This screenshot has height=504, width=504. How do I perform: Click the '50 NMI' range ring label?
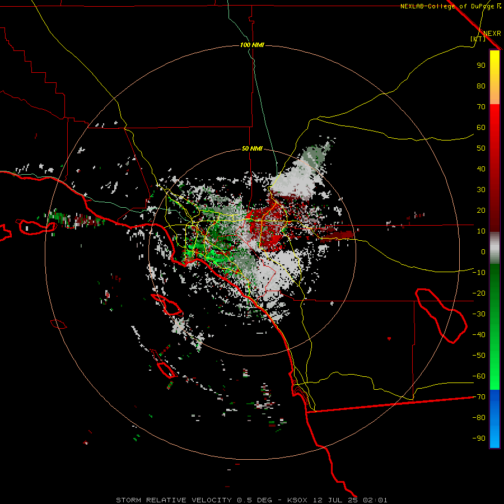(x=252, y=148)
